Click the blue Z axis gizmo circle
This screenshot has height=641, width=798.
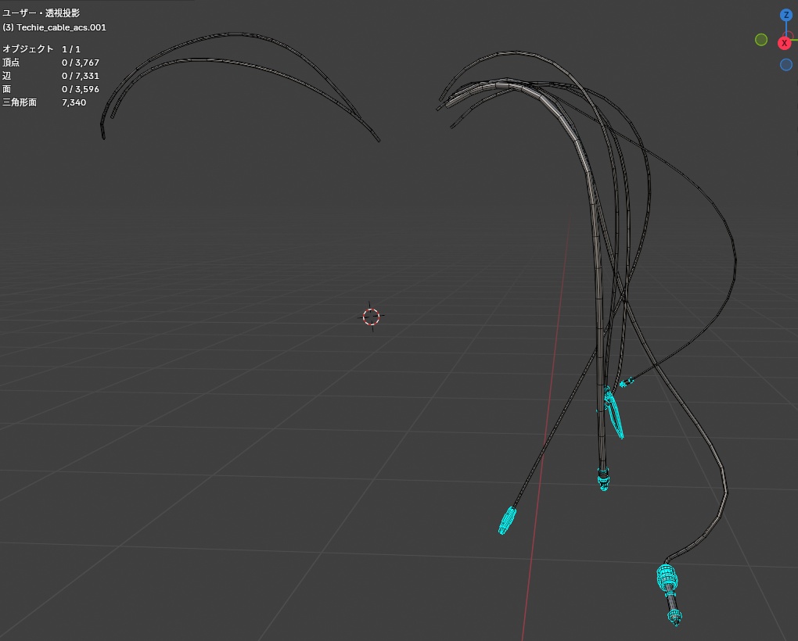[x=785, y=16]
